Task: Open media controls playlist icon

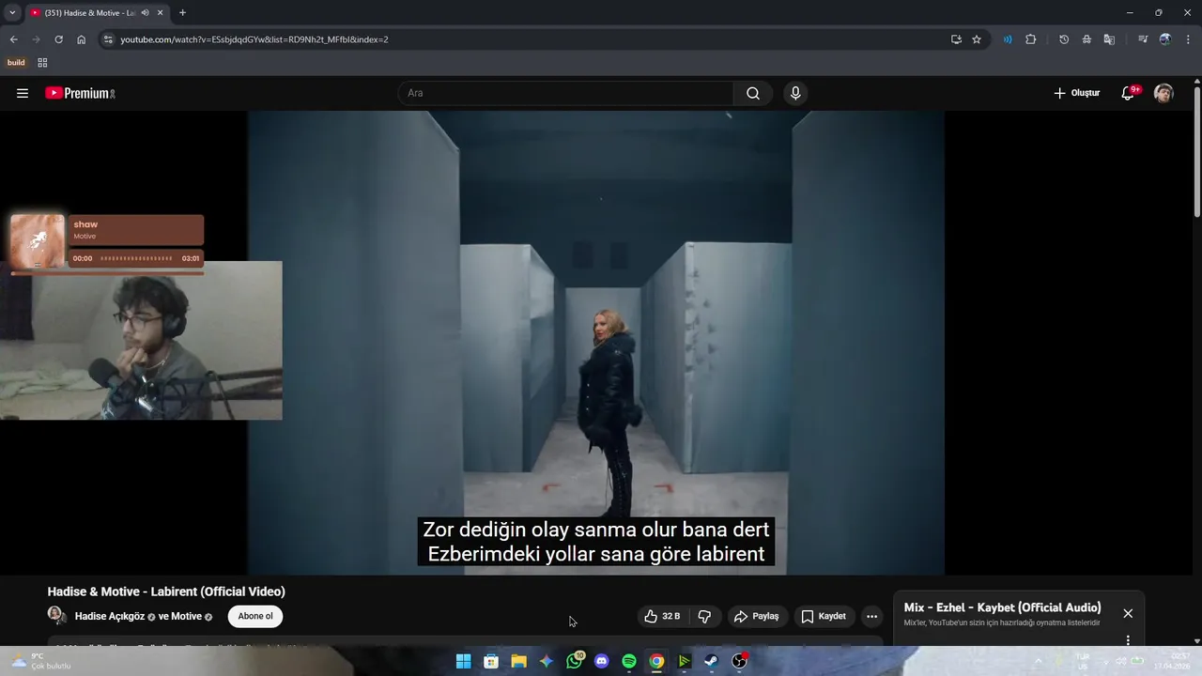Action: 1143,39
